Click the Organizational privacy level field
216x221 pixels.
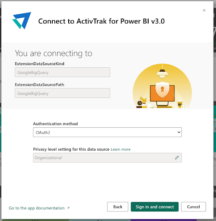(107, 158)
